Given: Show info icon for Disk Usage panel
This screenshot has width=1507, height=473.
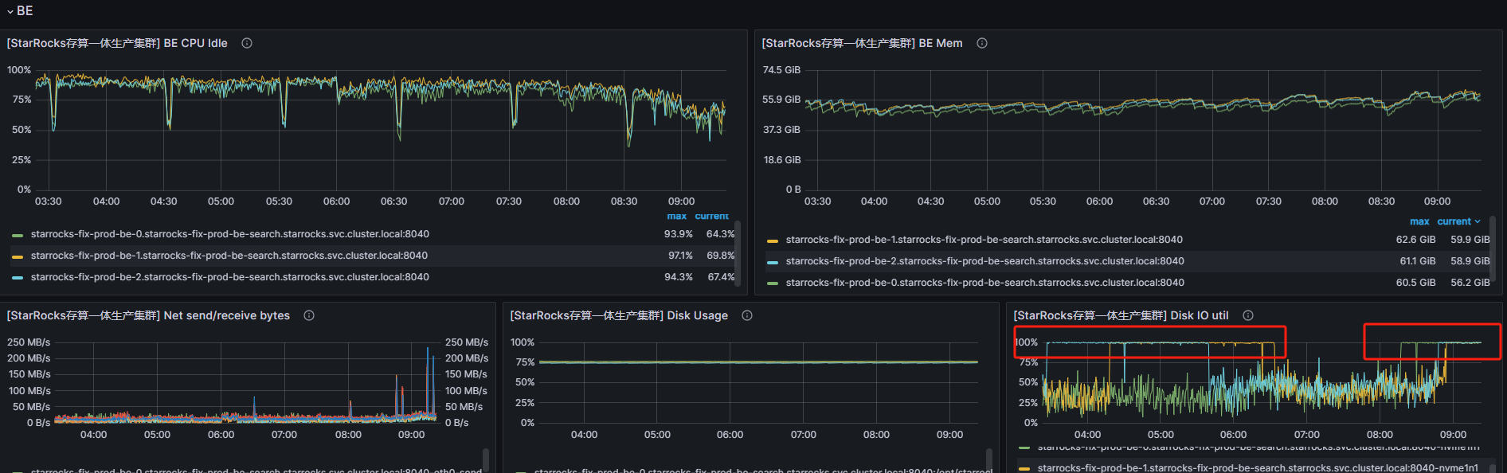Looking at the screenshot, I should tap(747, 315).
